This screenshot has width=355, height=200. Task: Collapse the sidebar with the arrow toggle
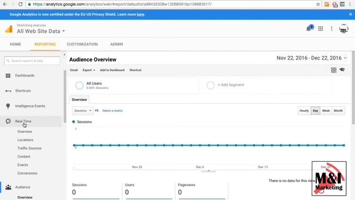coord(64,54)
